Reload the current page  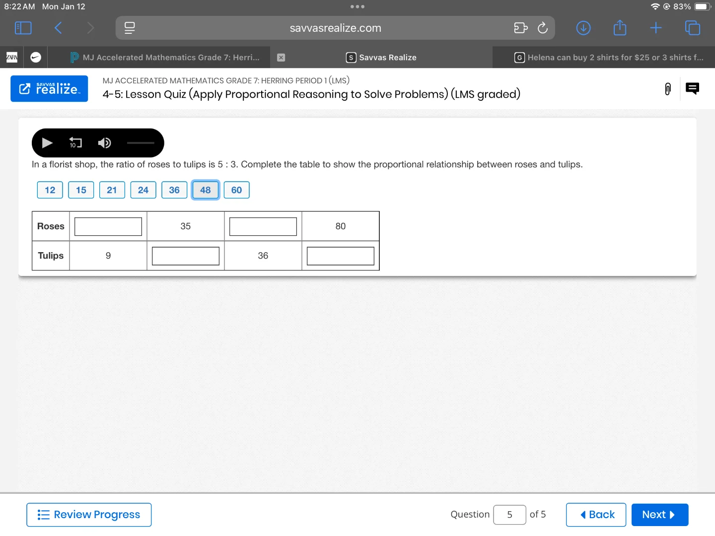[543, 28]
